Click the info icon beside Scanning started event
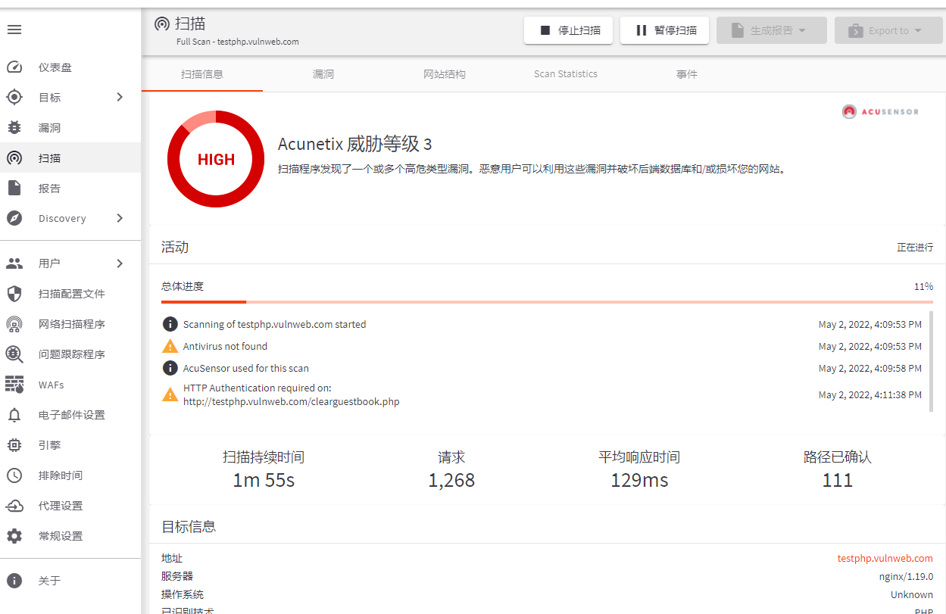The image size is (946, 614). tap(170, 324)
